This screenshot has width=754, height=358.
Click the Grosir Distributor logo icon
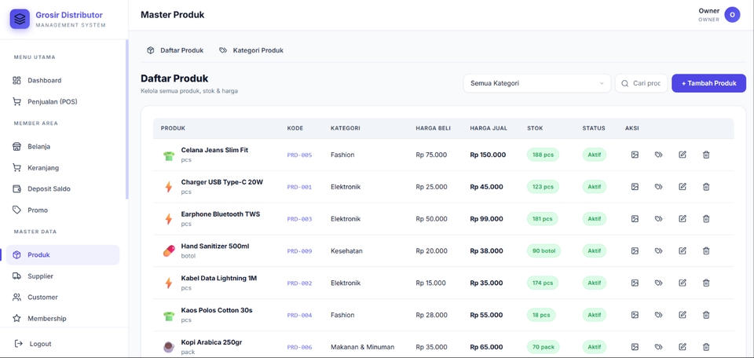pos(20,19)
